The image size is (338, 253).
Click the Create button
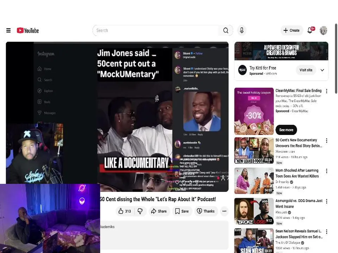click(x=292, y=30)
